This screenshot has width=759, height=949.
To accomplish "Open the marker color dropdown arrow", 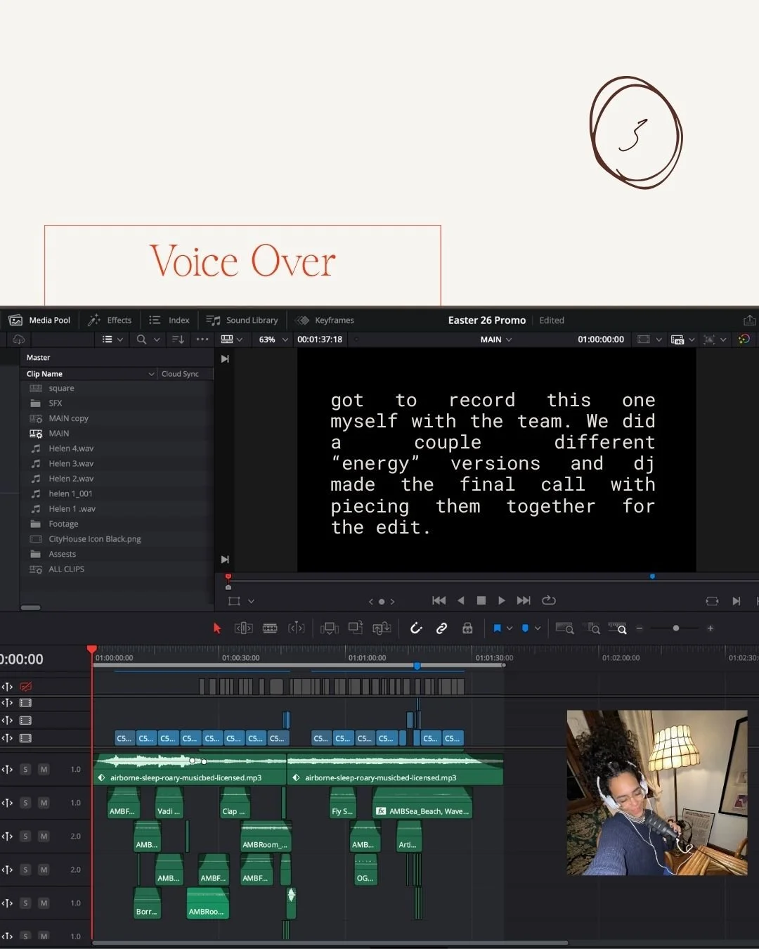I will click(x=538, y=628).
